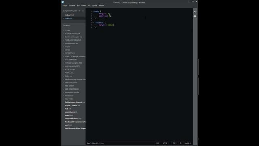Split the editor view icon
The image size is (259, 146).
pyautogui.click(x=83, y=11)
